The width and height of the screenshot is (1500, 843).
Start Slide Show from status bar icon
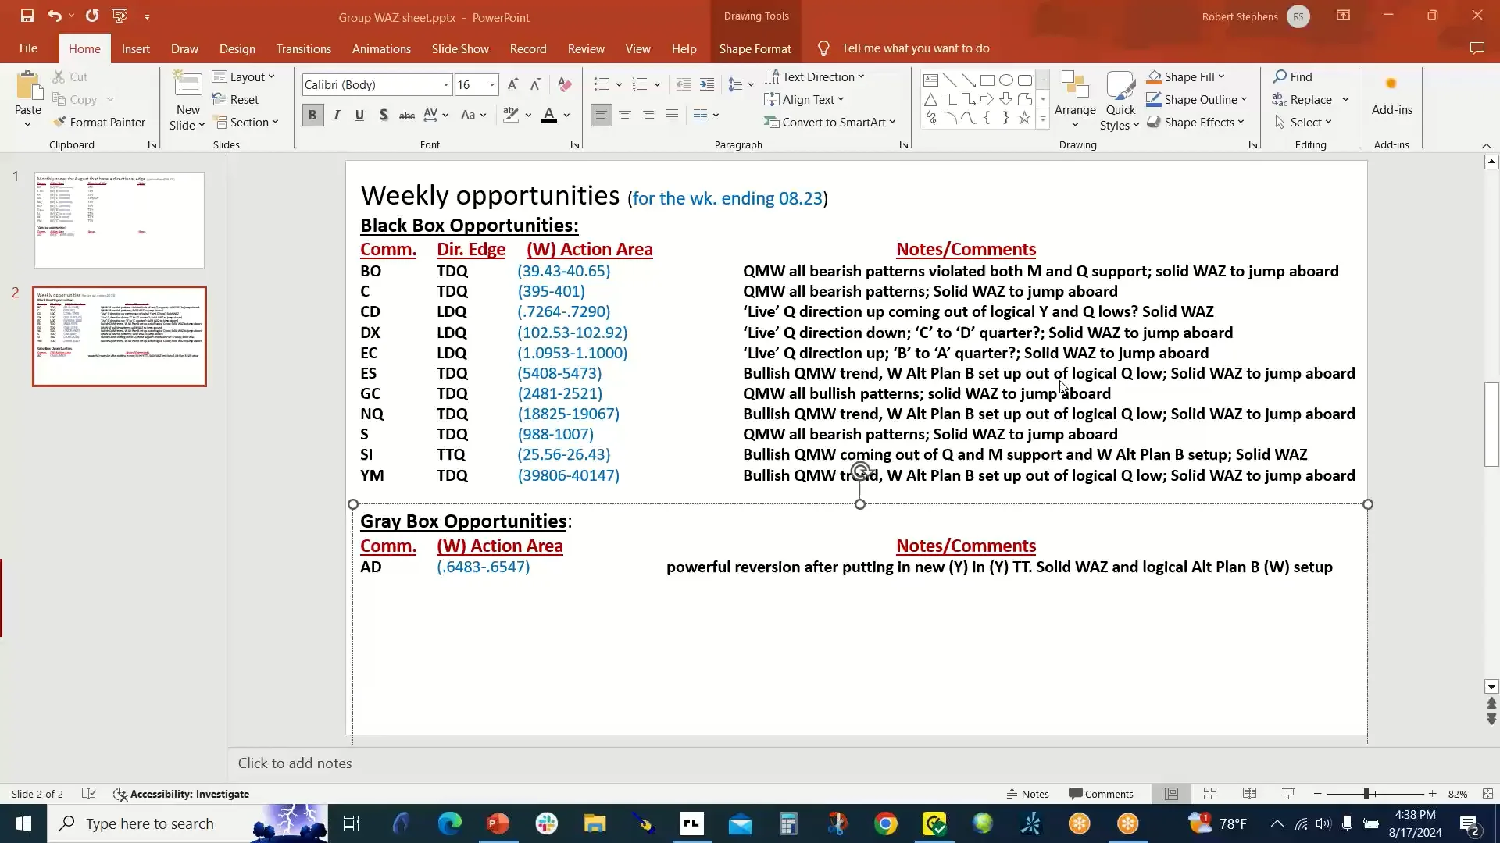[x=1288, y=794]
